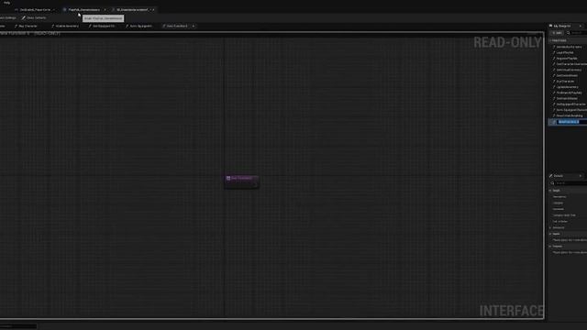Click the Add button in My Blueprint
The image size is (587, 330).
tap(557, 33)
